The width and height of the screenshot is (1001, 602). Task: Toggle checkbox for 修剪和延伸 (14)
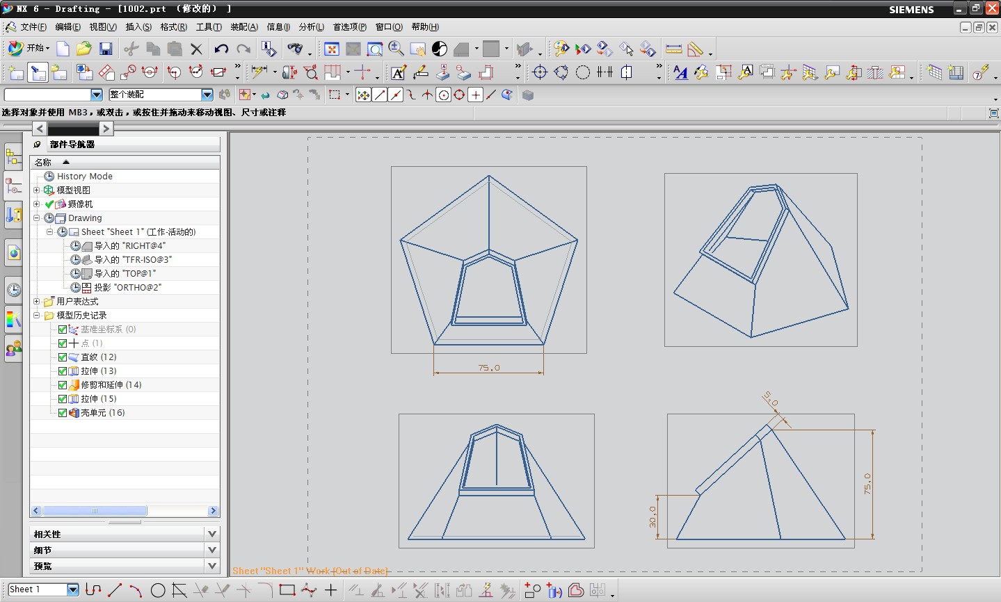pos(63,385)
